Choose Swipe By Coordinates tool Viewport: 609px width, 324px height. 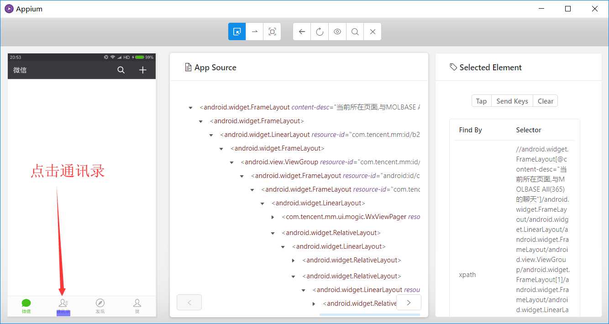click(255, 31)
